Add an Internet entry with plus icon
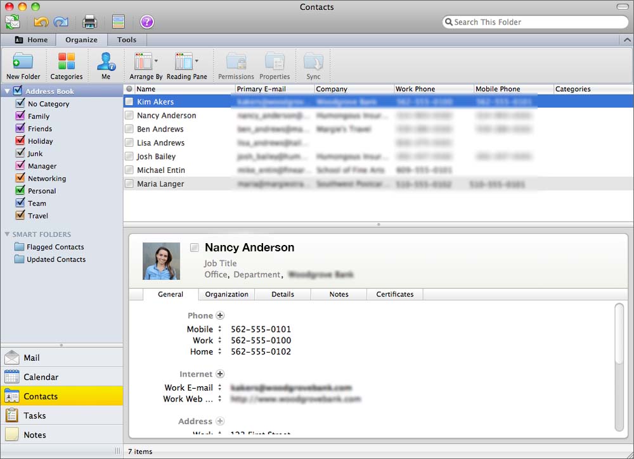Screen dimensions: 634x459 220,374
